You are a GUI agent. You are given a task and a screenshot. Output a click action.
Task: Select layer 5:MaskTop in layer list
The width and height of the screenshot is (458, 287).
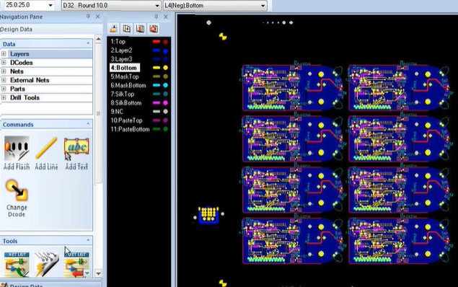point(125,76)
